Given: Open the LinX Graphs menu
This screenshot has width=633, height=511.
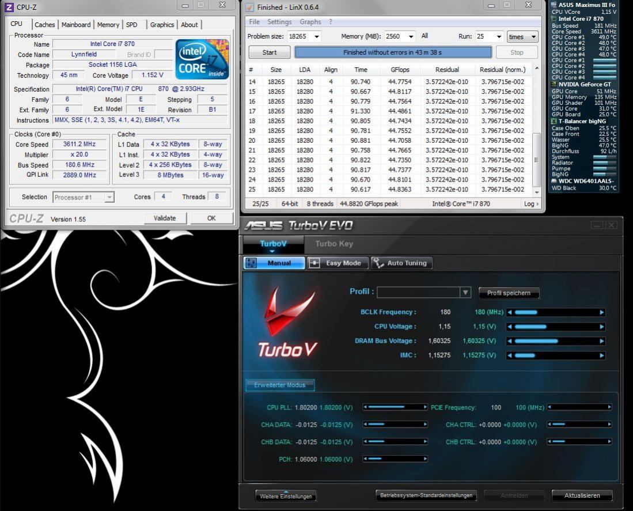Looking at the screenshot, I should pyautogui.click(x=310, y=22).
